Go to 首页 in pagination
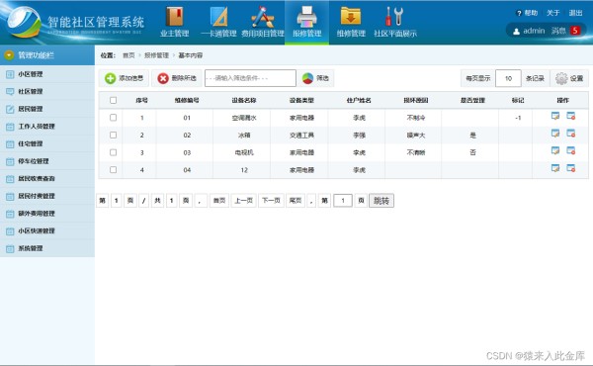593x366 pixels. tap(219, 200)
